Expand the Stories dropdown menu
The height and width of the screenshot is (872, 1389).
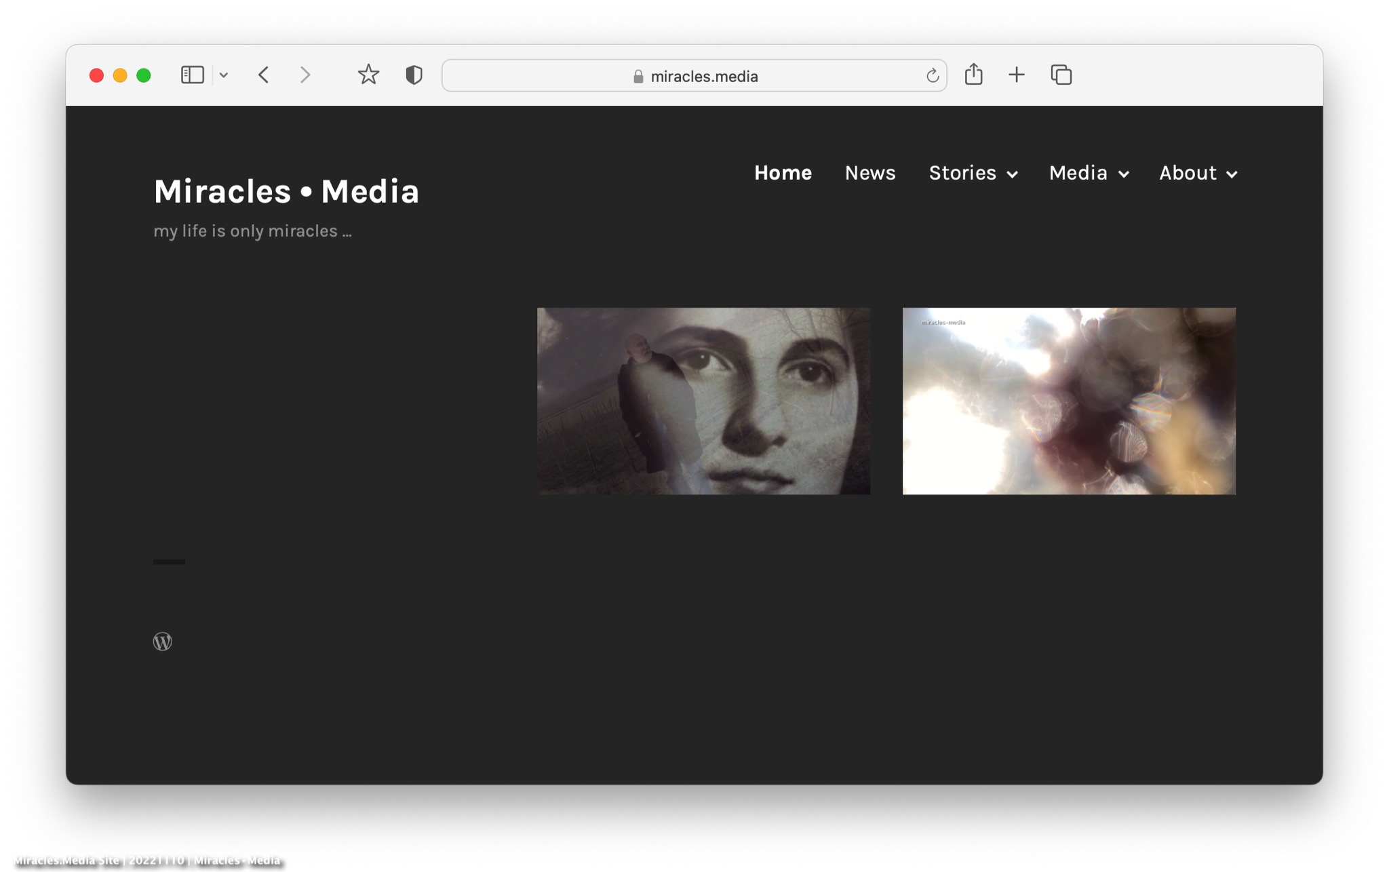coord(973,173)
